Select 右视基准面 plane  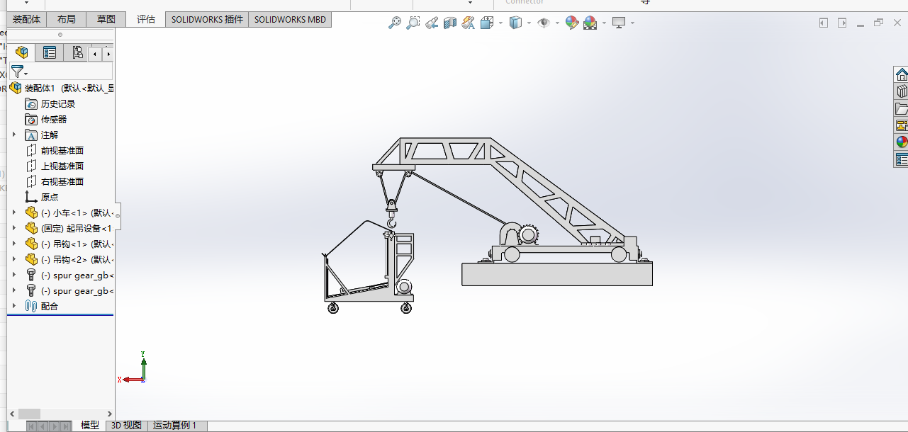62,181
